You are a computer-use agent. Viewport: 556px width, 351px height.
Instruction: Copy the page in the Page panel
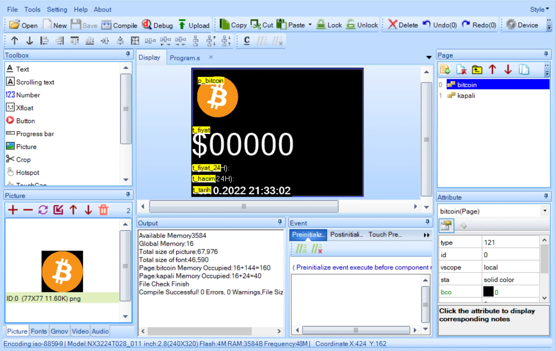click(524, 70)
